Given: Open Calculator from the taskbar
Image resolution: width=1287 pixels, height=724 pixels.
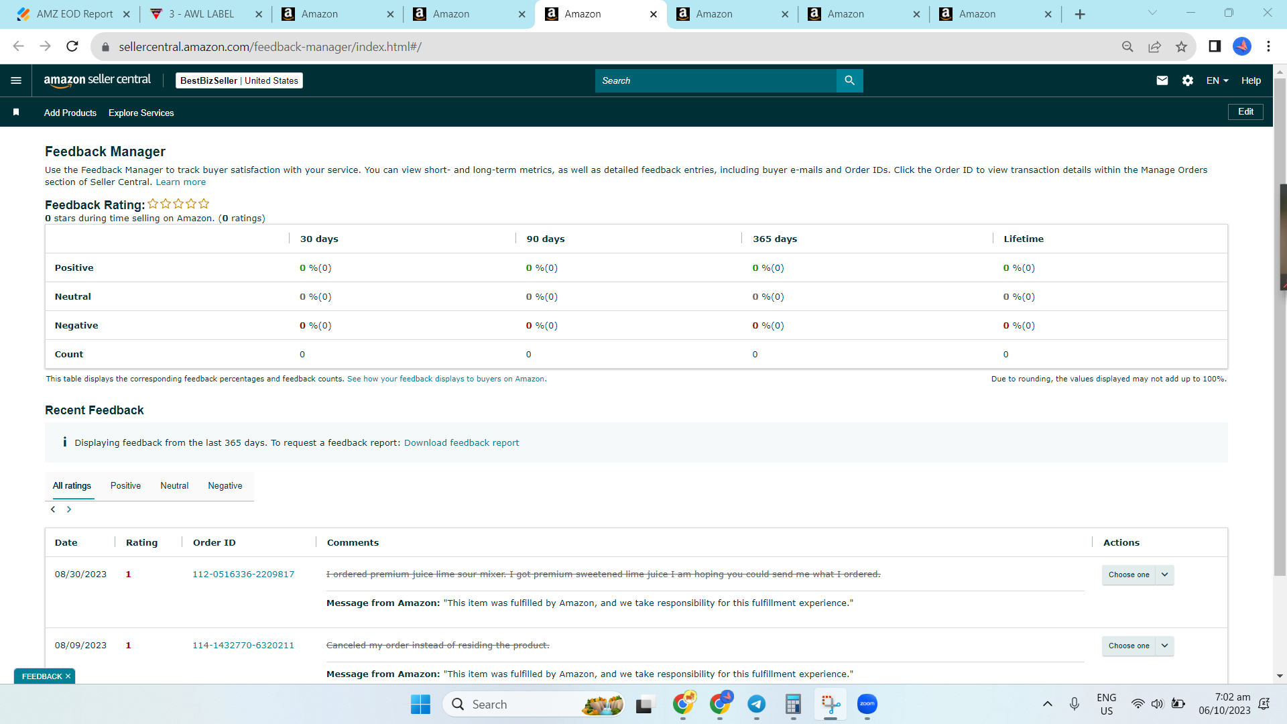Looking at the screenshot, I should coord(794,704).
